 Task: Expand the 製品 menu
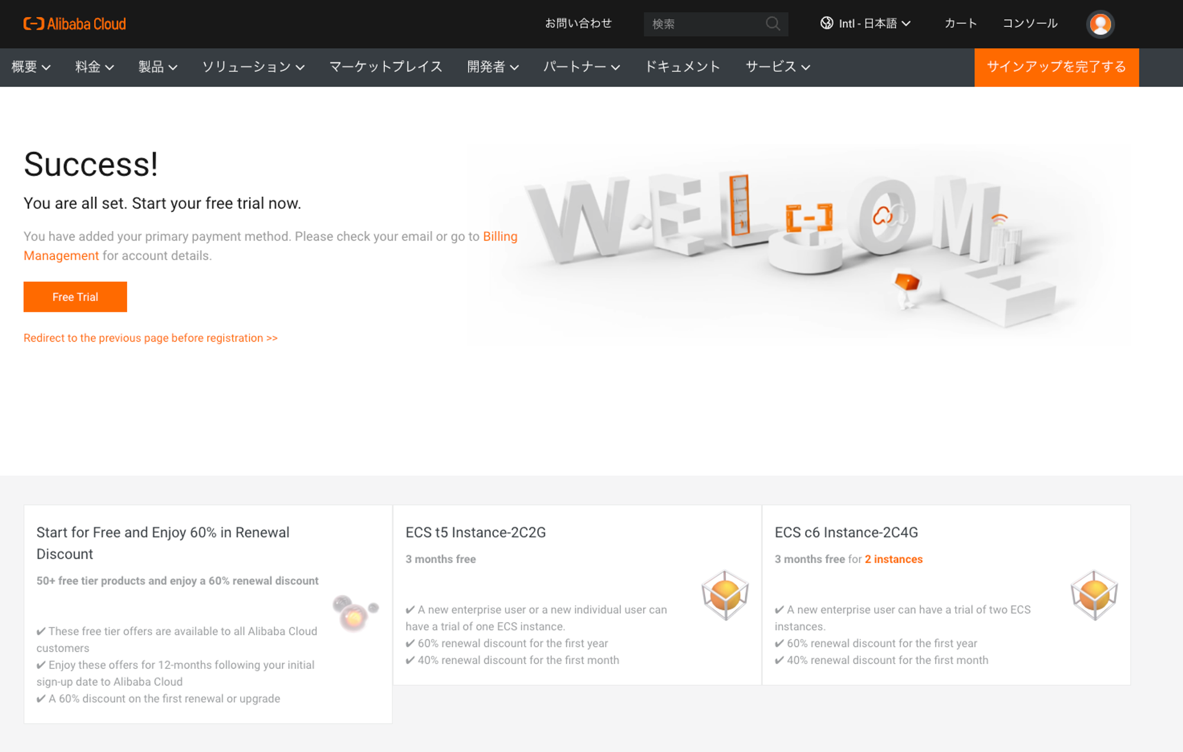click(x=158, y=67)
